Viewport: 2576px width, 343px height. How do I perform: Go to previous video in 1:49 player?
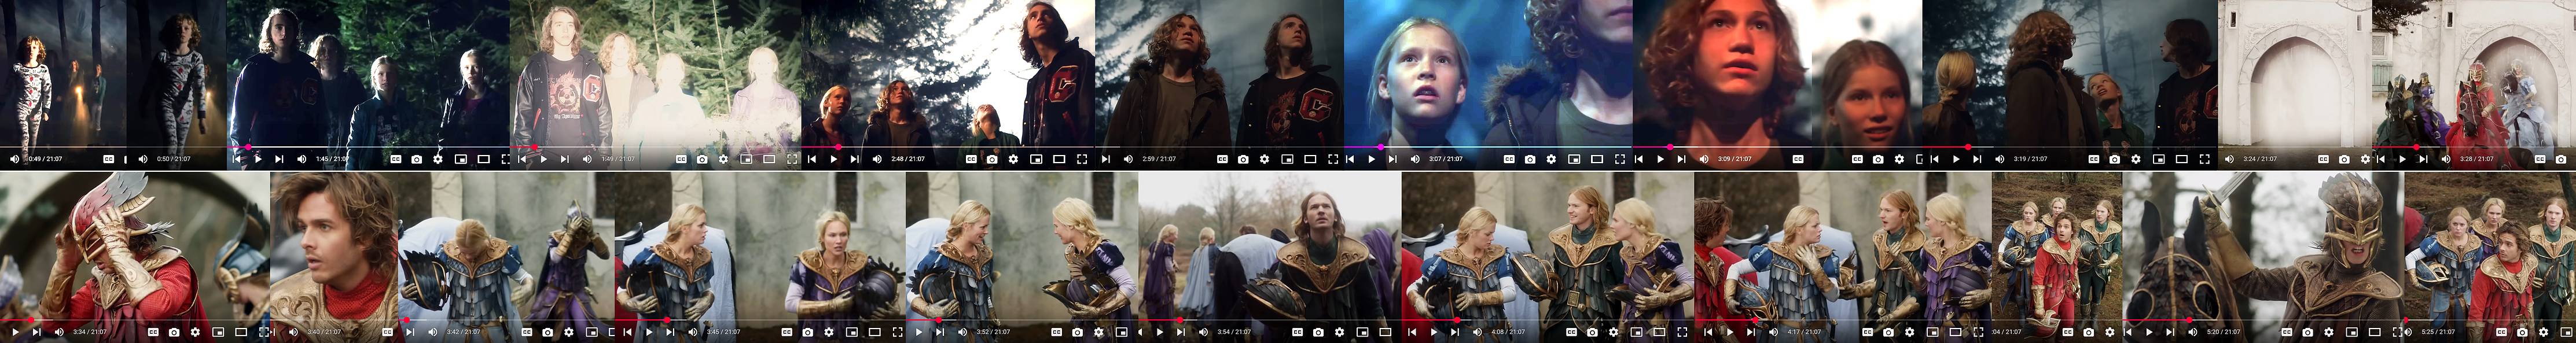click(x=522, y=159)
